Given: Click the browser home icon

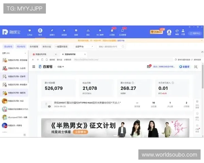Looking at the screenshot, I should click(x=47, y=60).
